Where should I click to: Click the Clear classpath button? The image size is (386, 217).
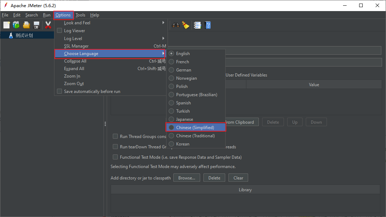(x=238, y=178)
